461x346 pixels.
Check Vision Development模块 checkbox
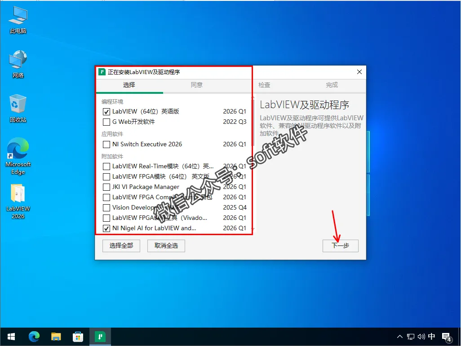[x=106, y=208]
